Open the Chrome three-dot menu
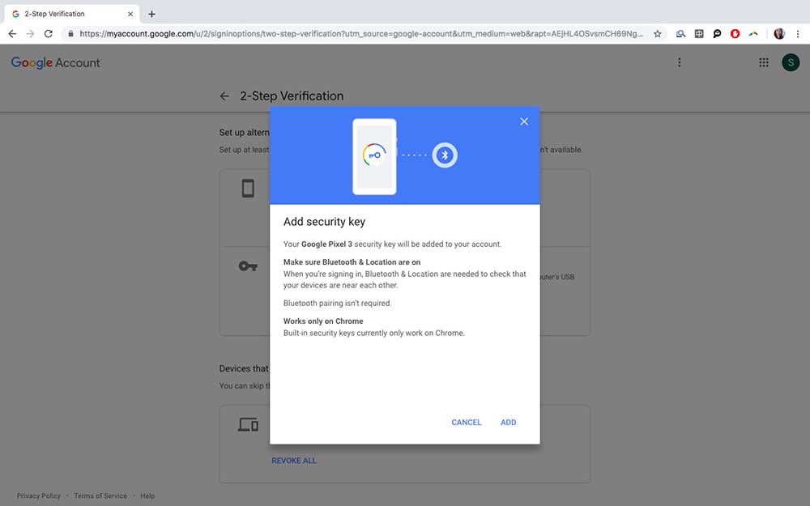The image size is (810, 506). point(798,34)
